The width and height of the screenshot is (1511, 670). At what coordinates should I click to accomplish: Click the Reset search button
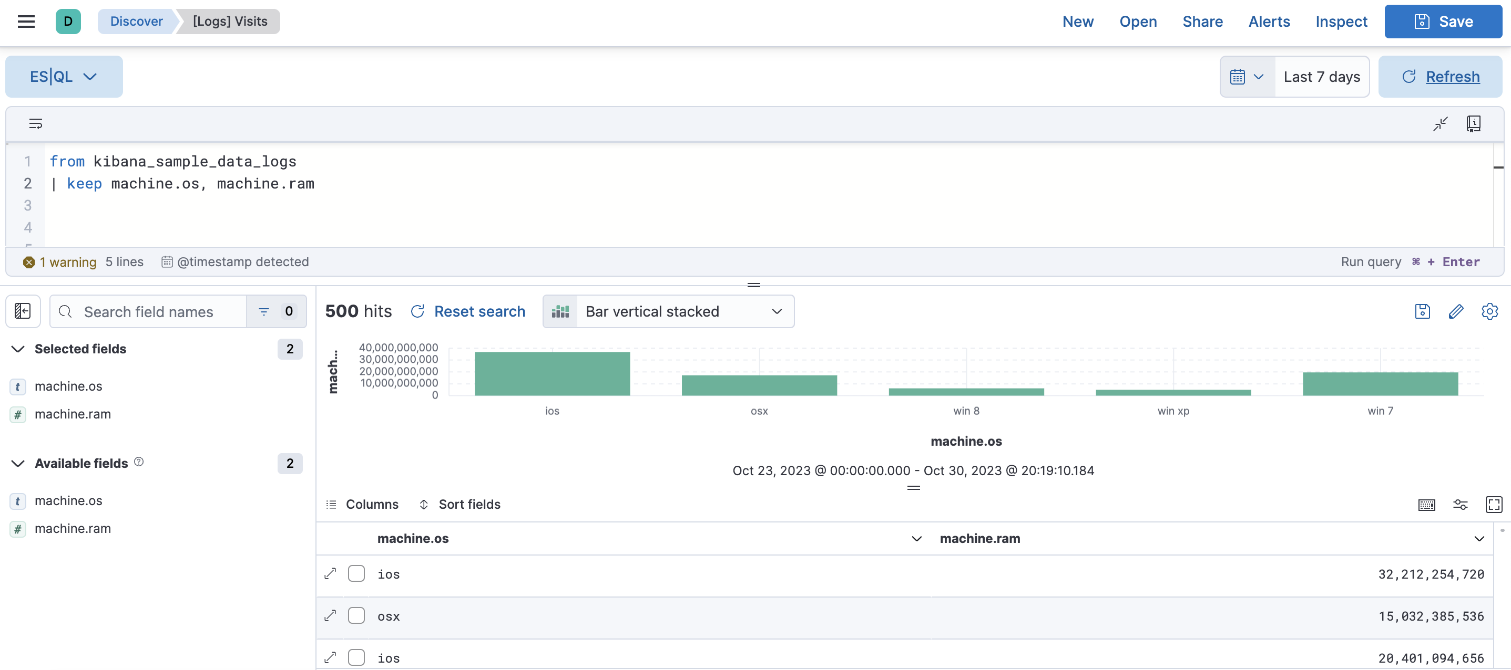(x=479, y=311)
